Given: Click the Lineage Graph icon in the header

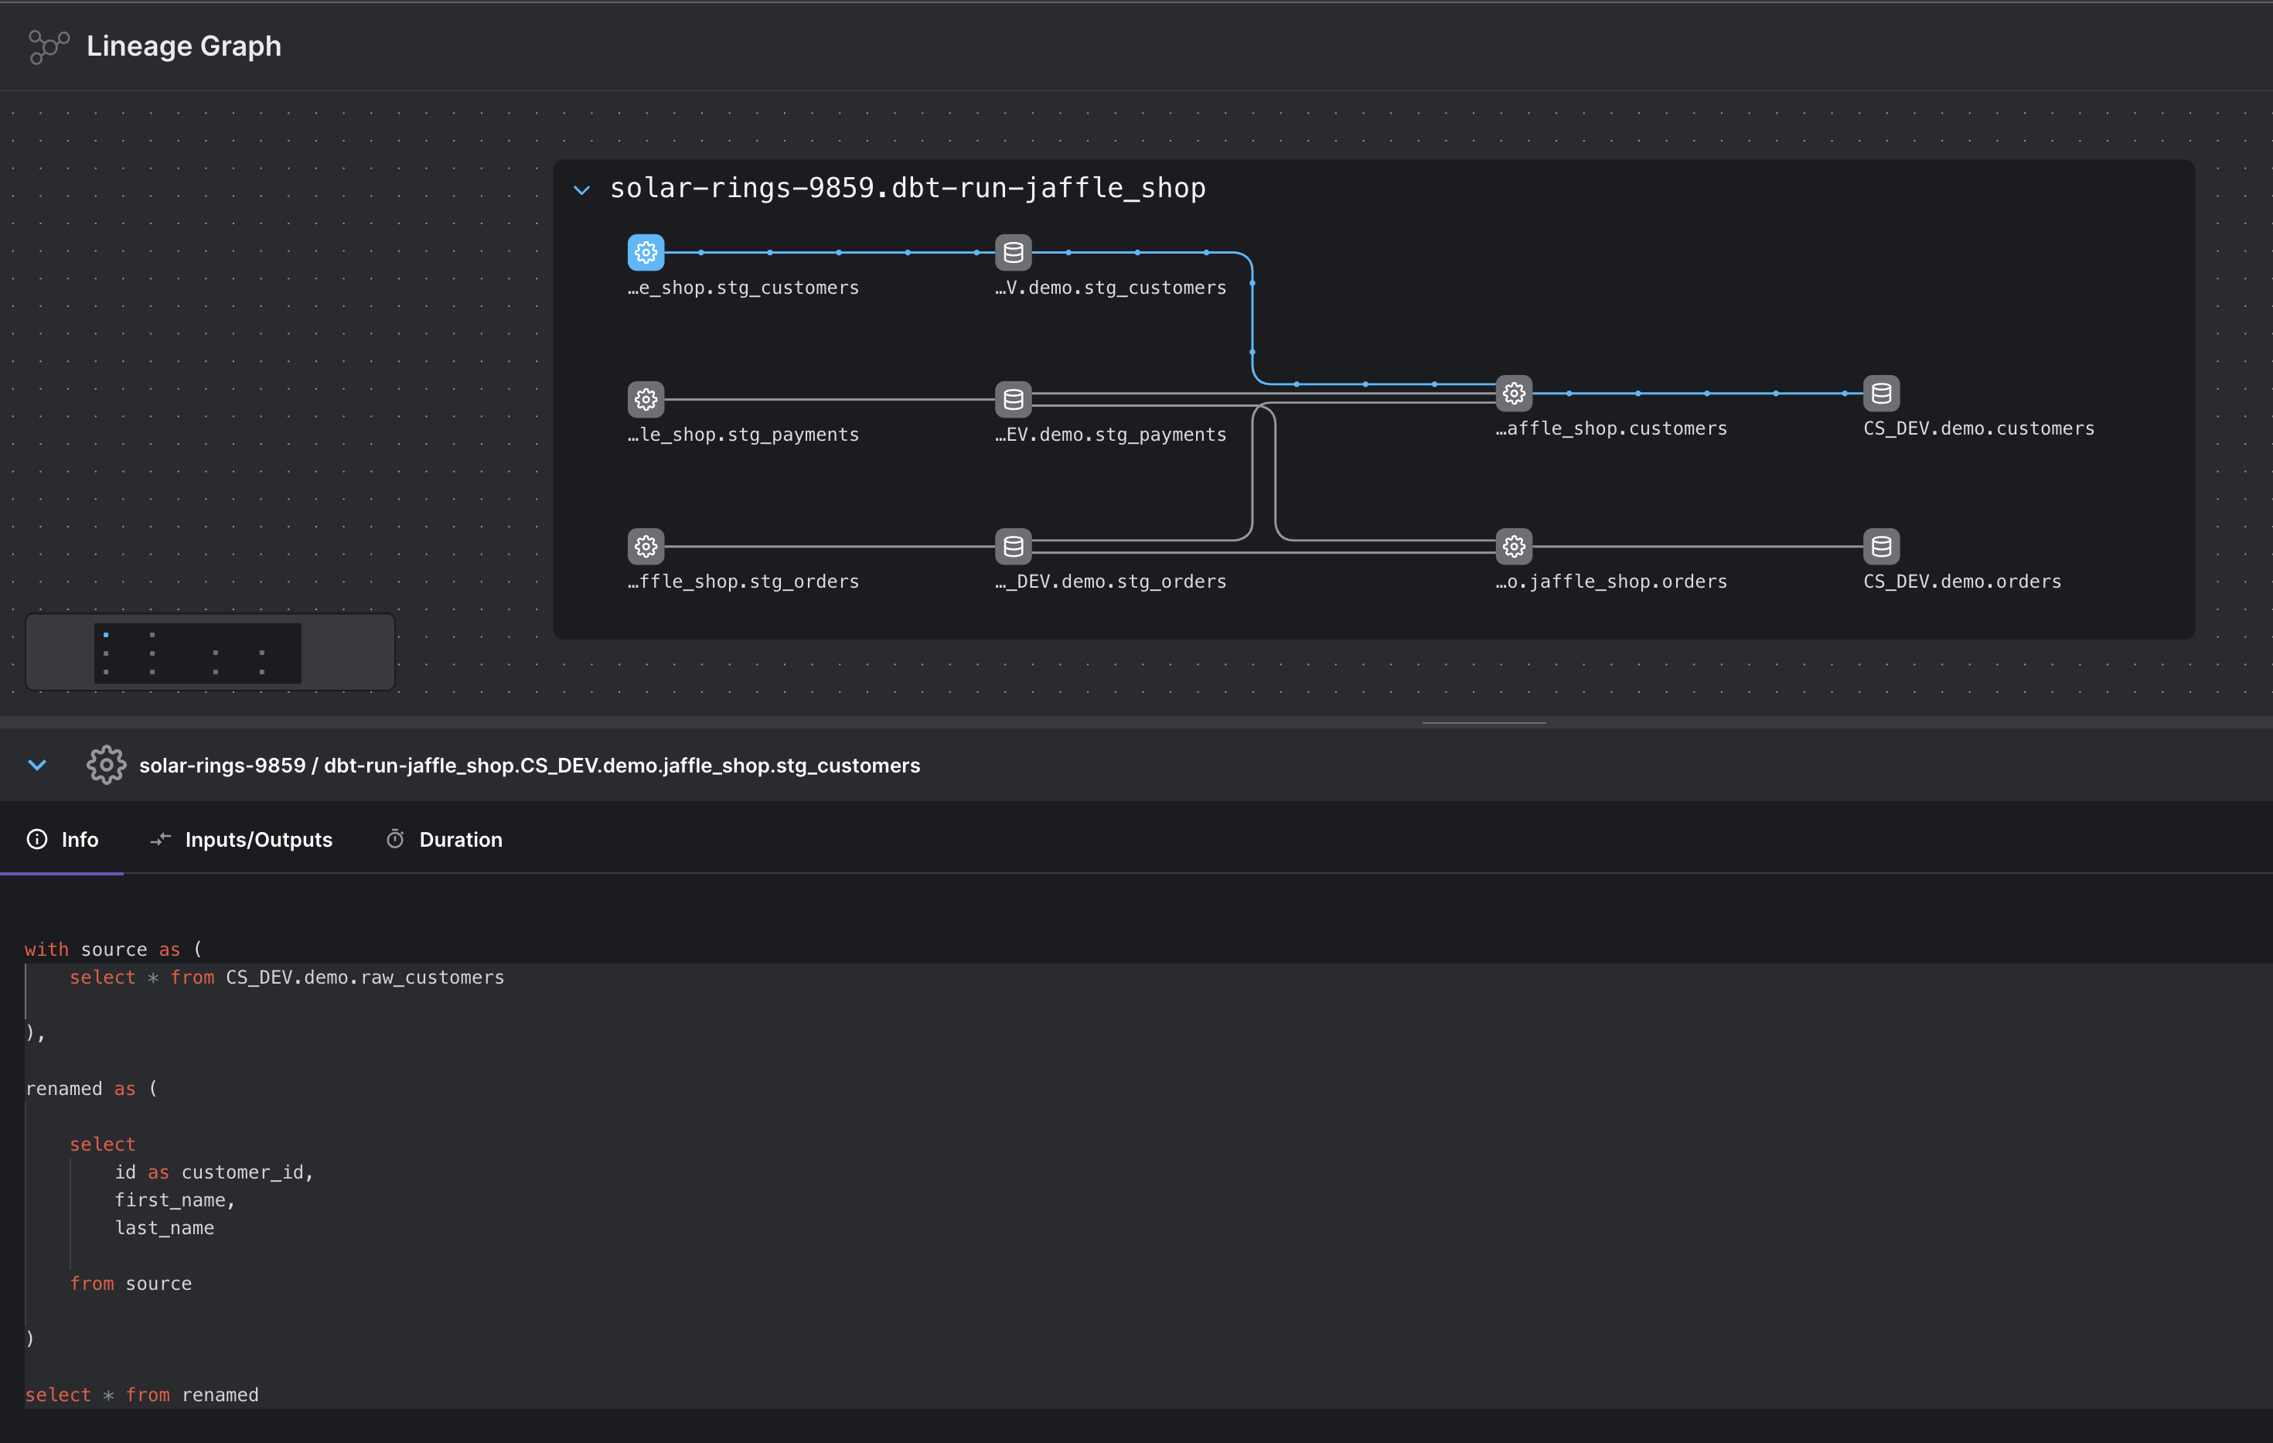Looking at the screenshot, I should click(49, 46).
